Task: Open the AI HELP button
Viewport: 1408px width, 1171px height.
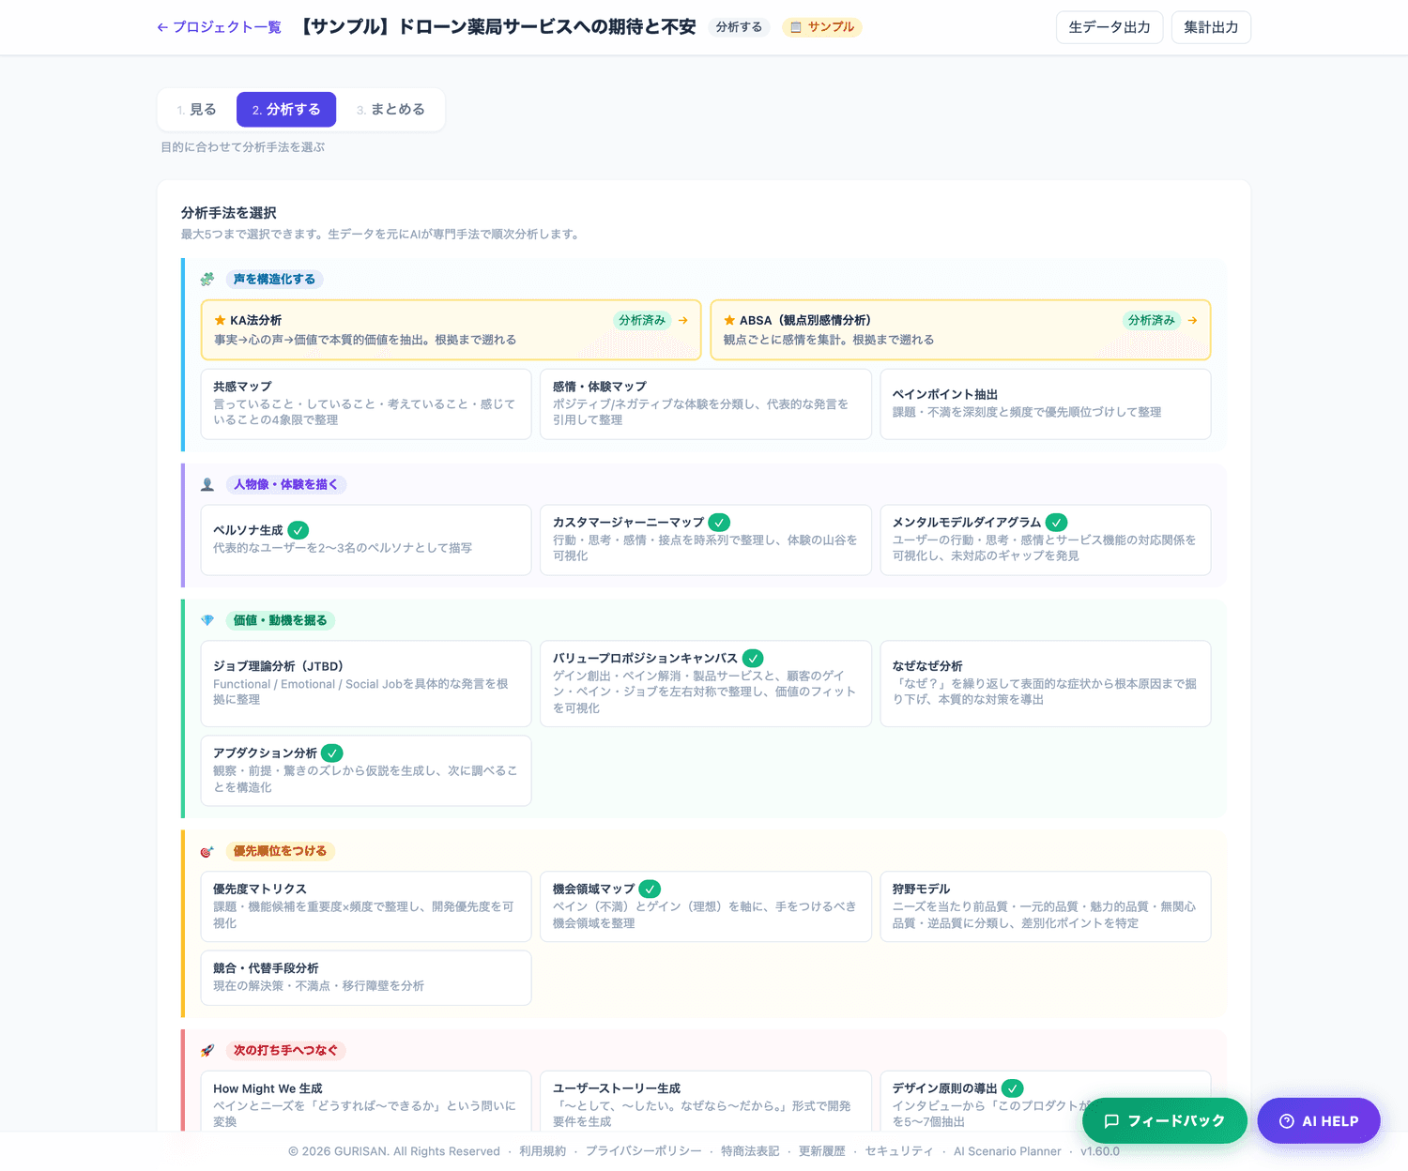Action: [x=1319, y=1120]
